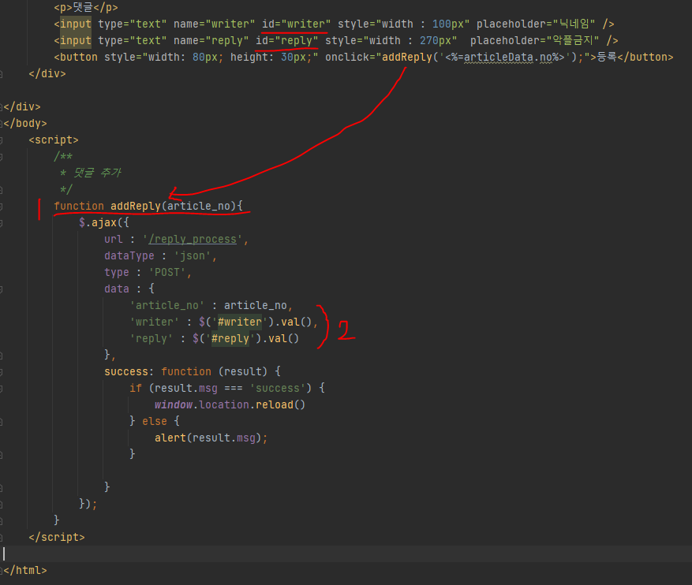Image resolution: width=692 pixels, height=585 pixels.
Task: Click the */ comment closing line
Action: (x=66, y=189)
